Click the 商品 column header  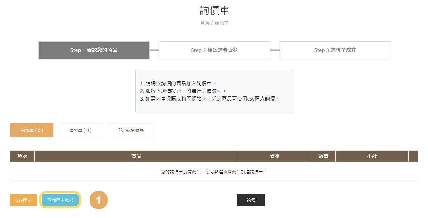136,156
